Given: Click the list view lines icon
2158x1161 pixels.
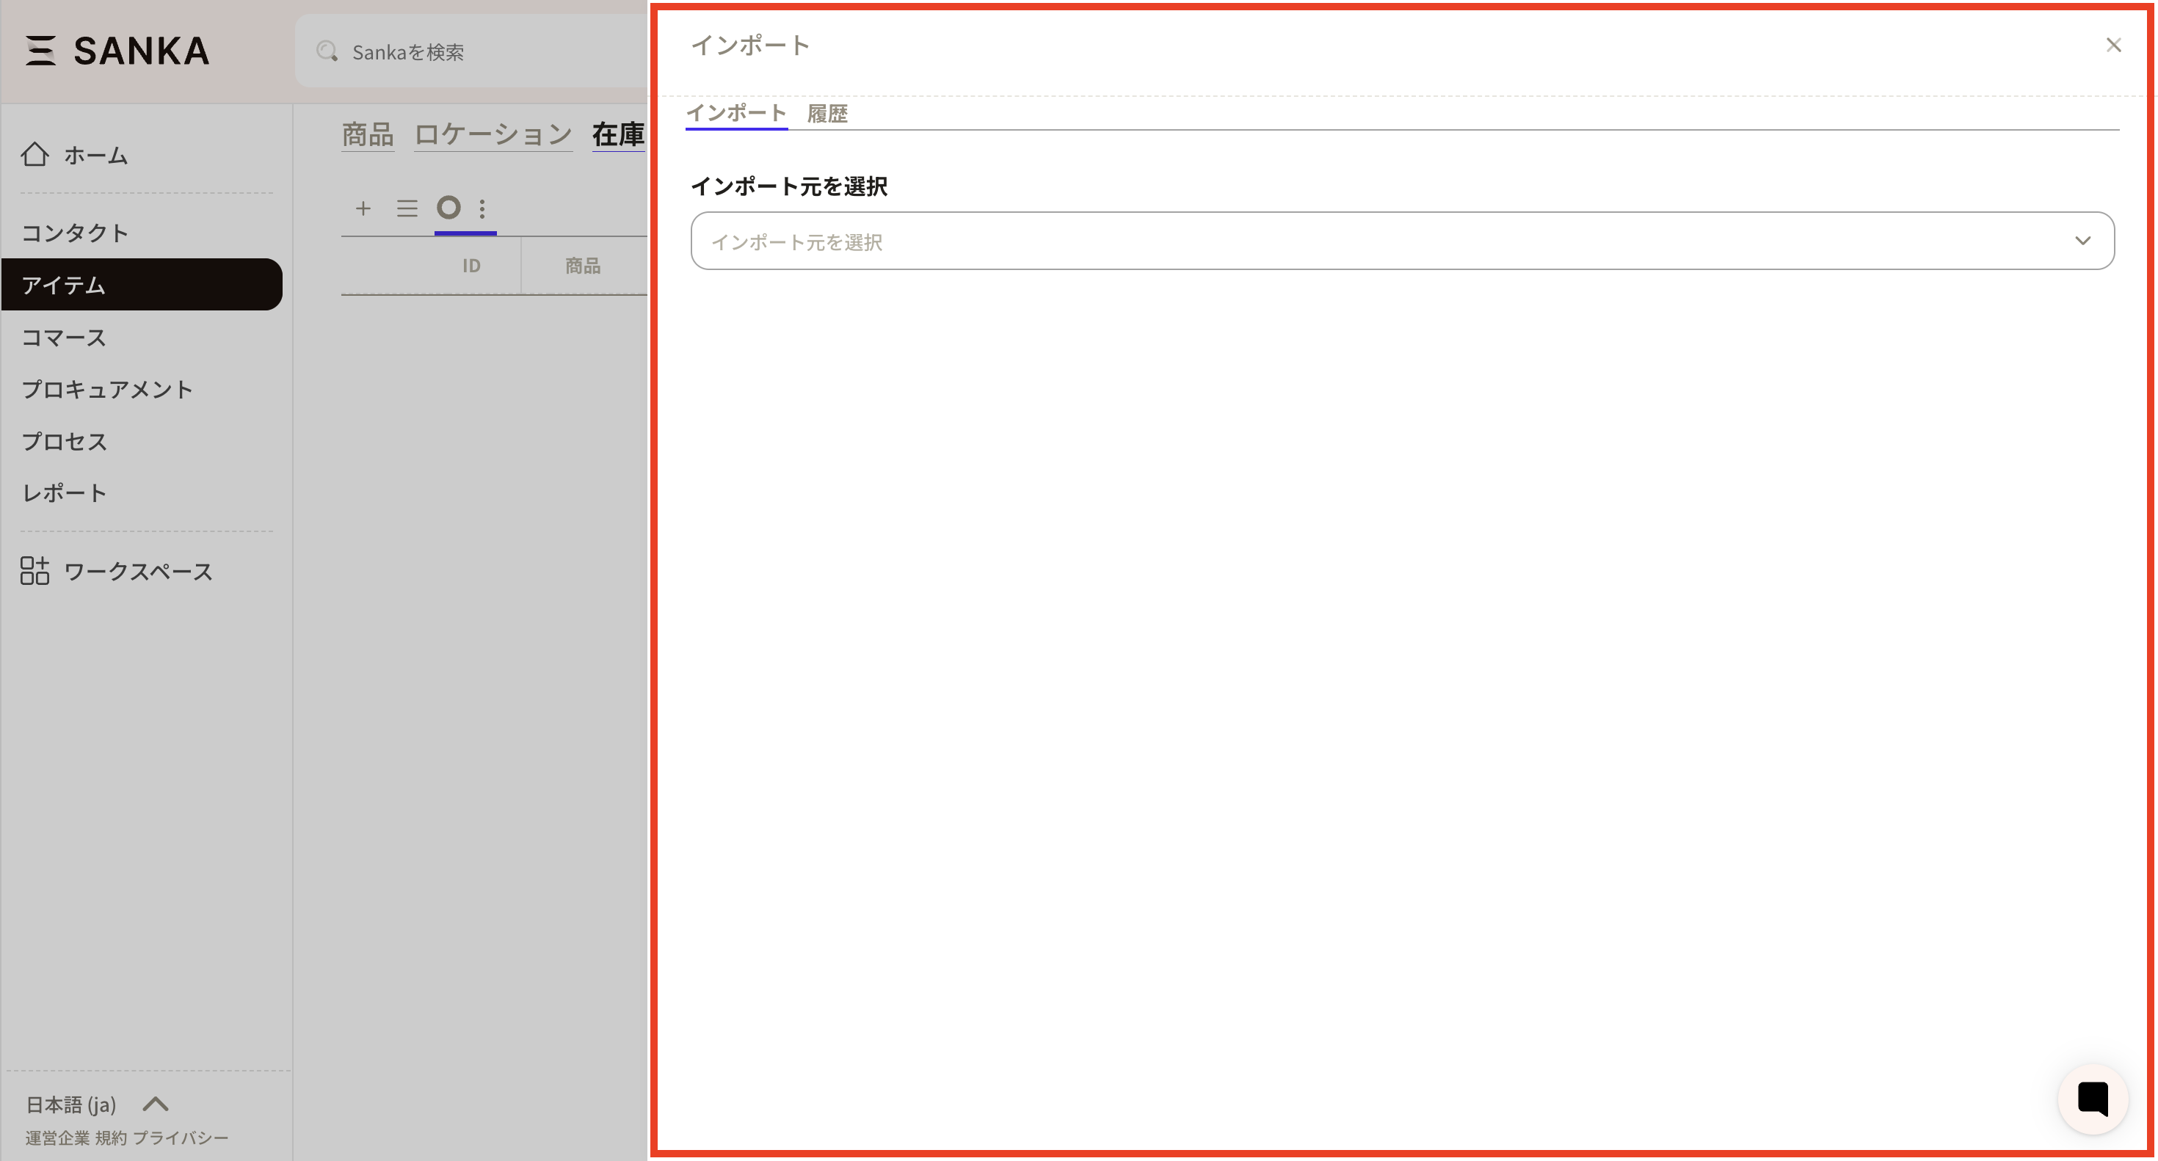Looking at the screenshot, I should [407, 208].
